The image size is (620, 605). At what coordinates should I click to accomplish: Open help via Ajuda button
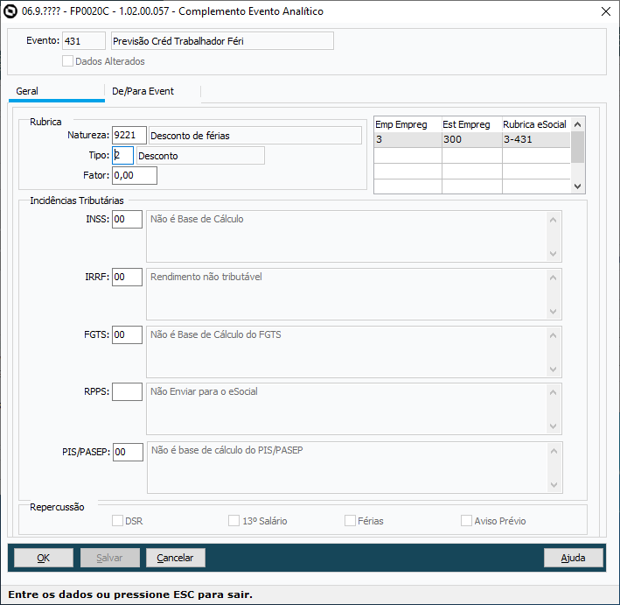[574, 558]
